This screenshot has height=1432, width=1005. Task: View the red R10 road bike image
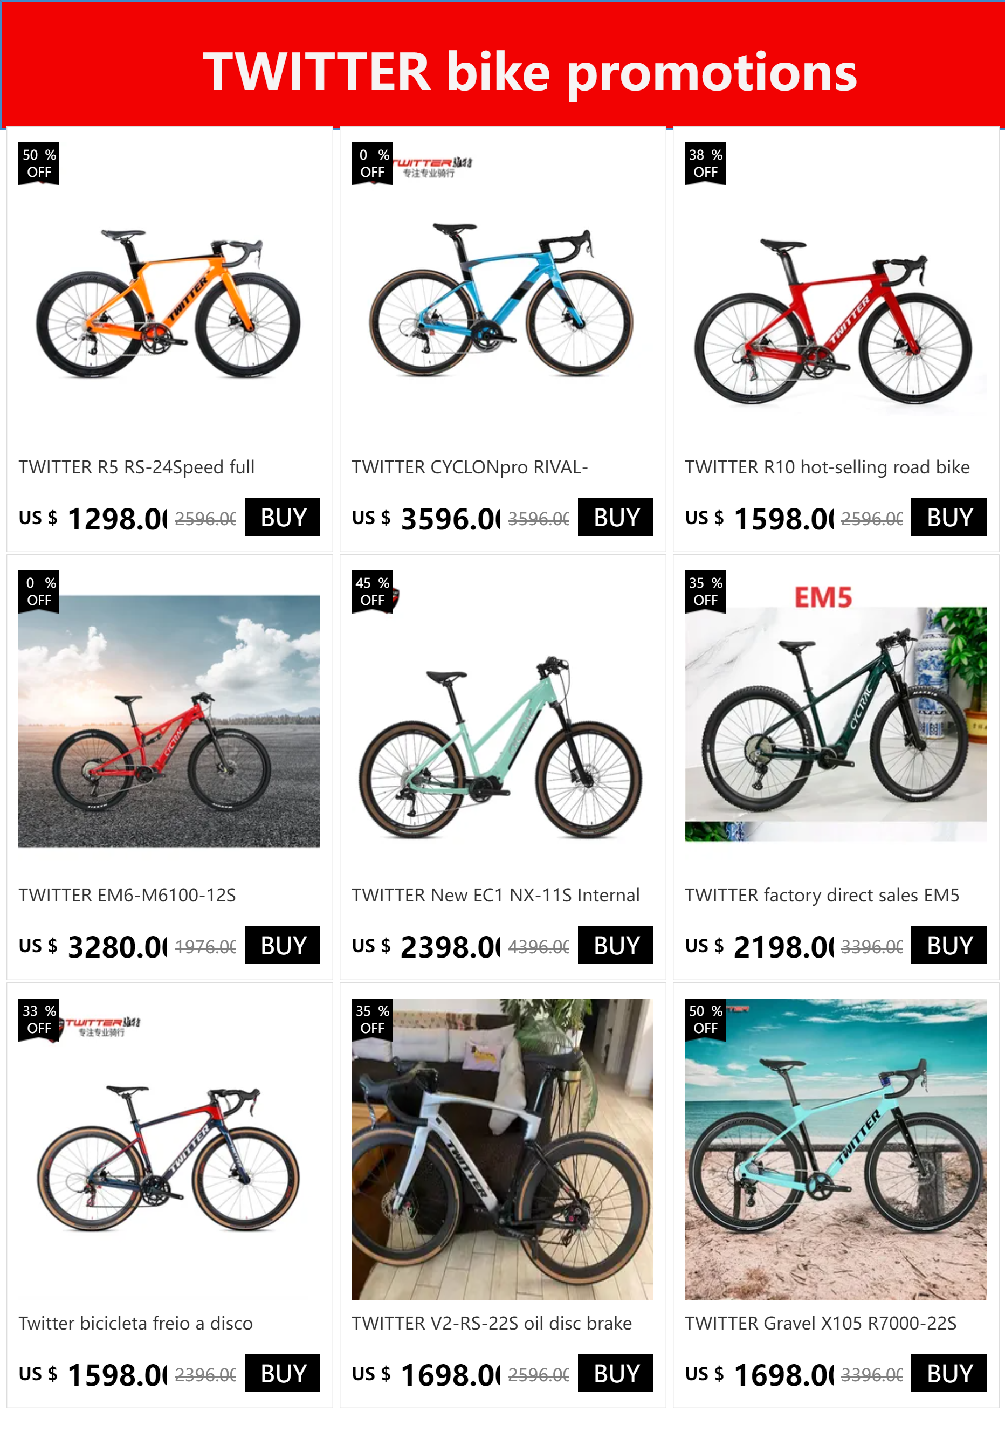(x=835, y=321)
